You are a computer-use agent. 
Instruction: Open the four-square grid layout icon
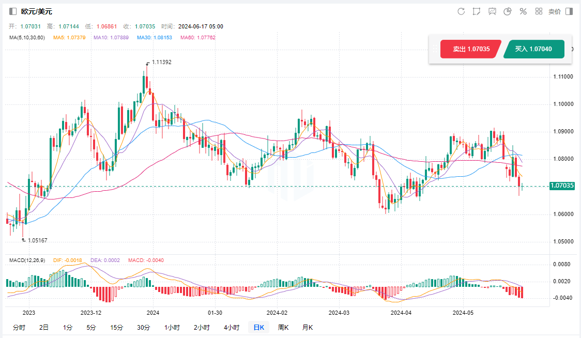pyautogui.click(x=539, y=11)
